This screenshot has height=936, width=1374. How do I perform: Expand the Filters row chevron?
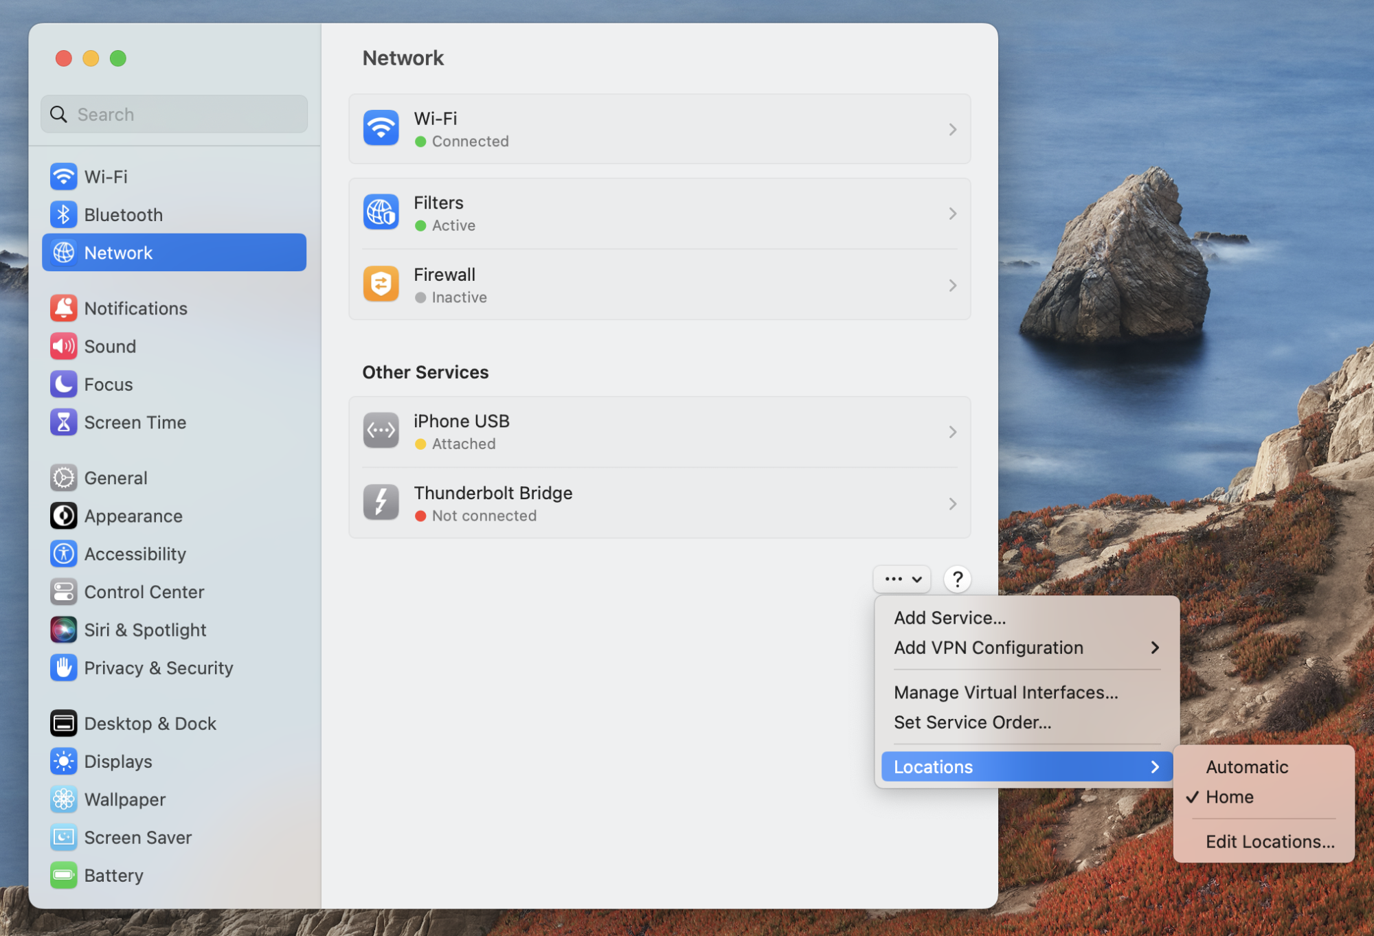(953, 214)
